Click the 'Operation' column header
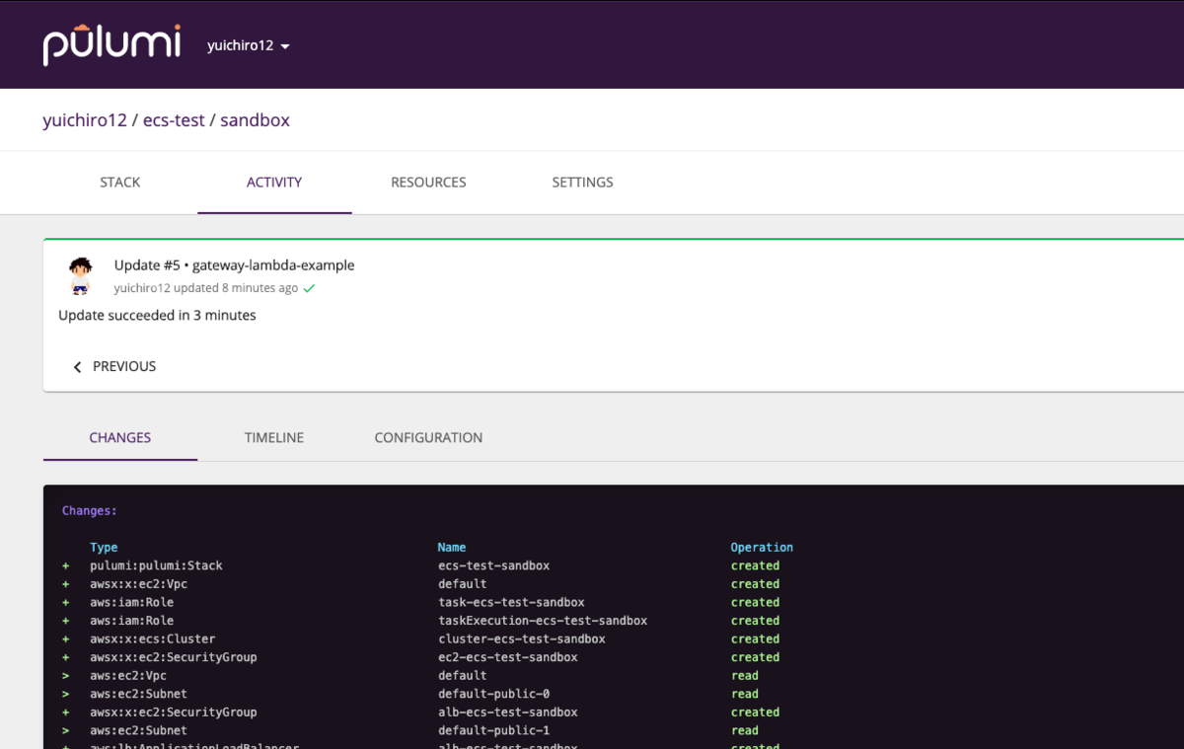1184x749 pixels. 762,548
